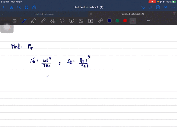Screen dimensions: 177x132
Task: Go back with the left chevron
Action: (4, 7)
